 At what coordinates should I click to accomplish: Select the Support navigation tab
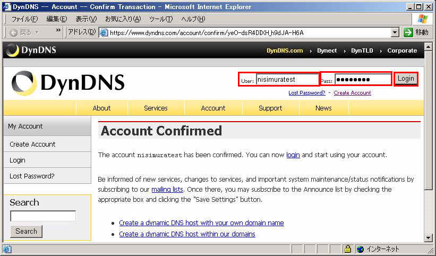(x=270, y=108)
